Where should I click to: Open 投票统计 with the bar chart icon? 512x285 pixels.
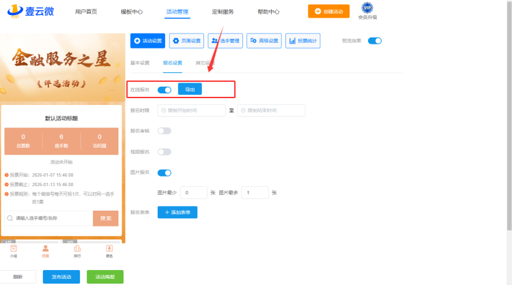pos(302,41)
